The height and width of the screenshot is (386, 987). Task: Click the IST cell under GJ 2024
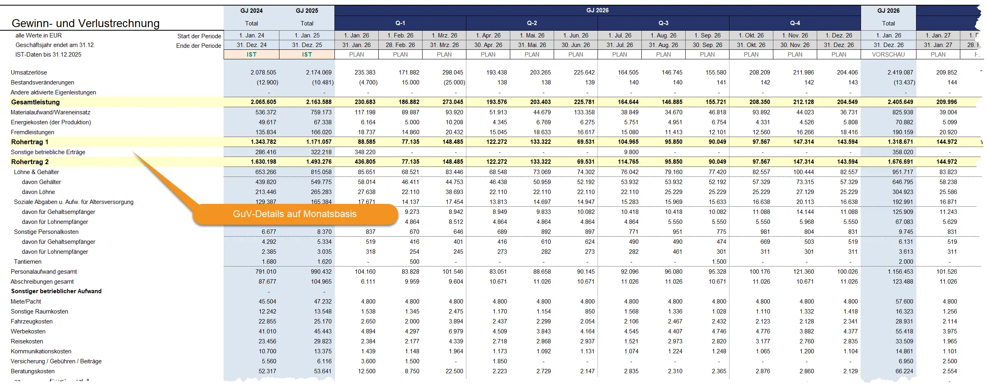pos(251,55)
